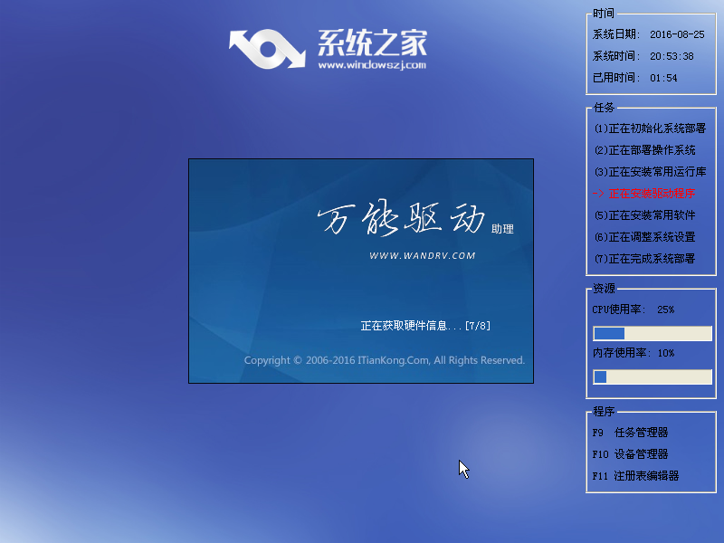Open F10 设备管理器
The height and width of the screenshot is (543, 724).
tap(630, 454)
